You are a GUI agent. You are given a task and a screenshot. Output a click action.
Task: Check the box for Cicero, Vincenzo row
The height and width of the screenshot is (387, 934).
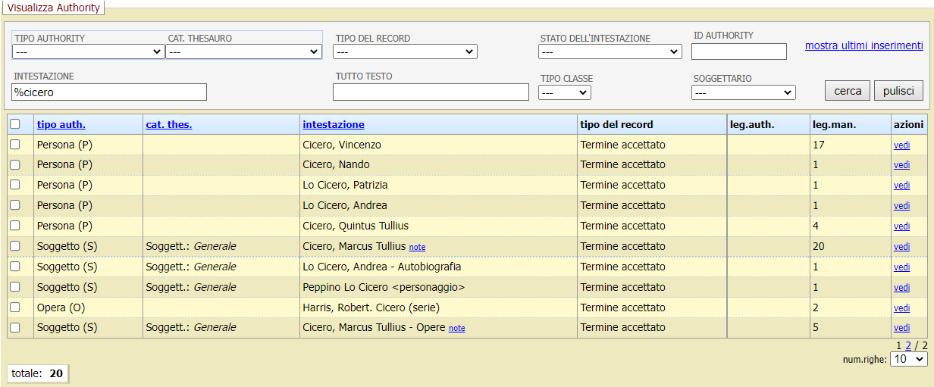pos(14,145)
